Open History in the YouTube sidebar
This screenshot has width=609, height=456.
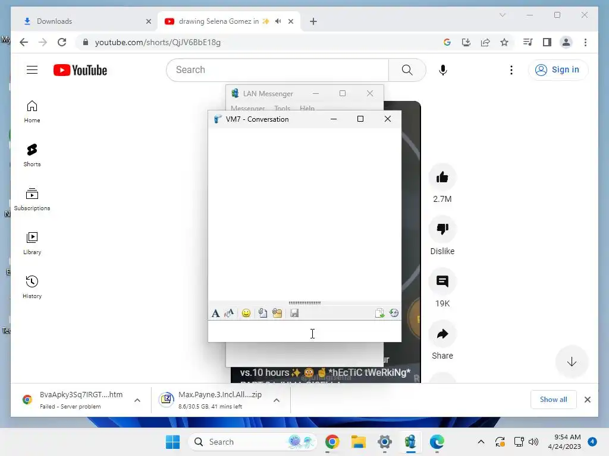(x=32, y=287)
